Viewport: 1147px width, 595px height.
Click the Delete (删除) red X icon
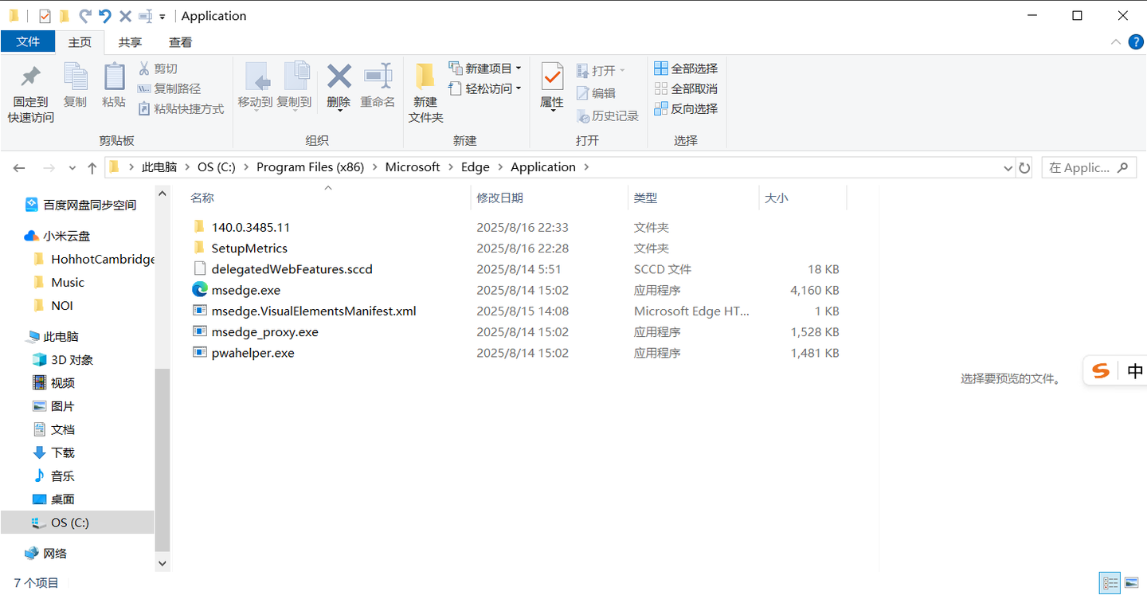point(339,76)
